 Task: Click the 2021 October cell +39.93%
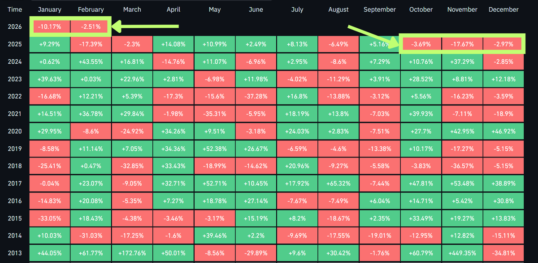pyautogui.click(x=421, y=114)
